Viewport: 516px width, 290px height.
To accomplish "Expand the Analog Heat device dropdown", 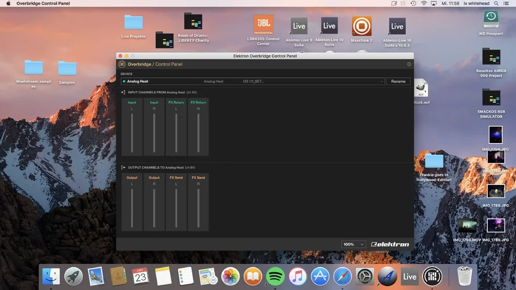I will 381,82.
